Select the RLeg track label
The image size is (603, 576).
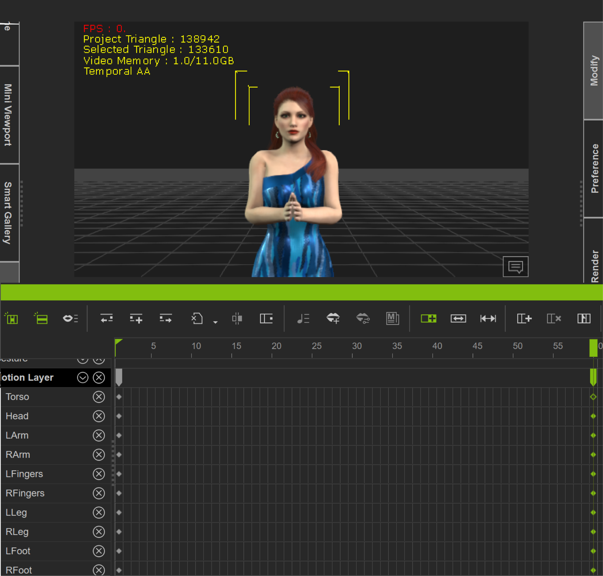pos(17,532)
